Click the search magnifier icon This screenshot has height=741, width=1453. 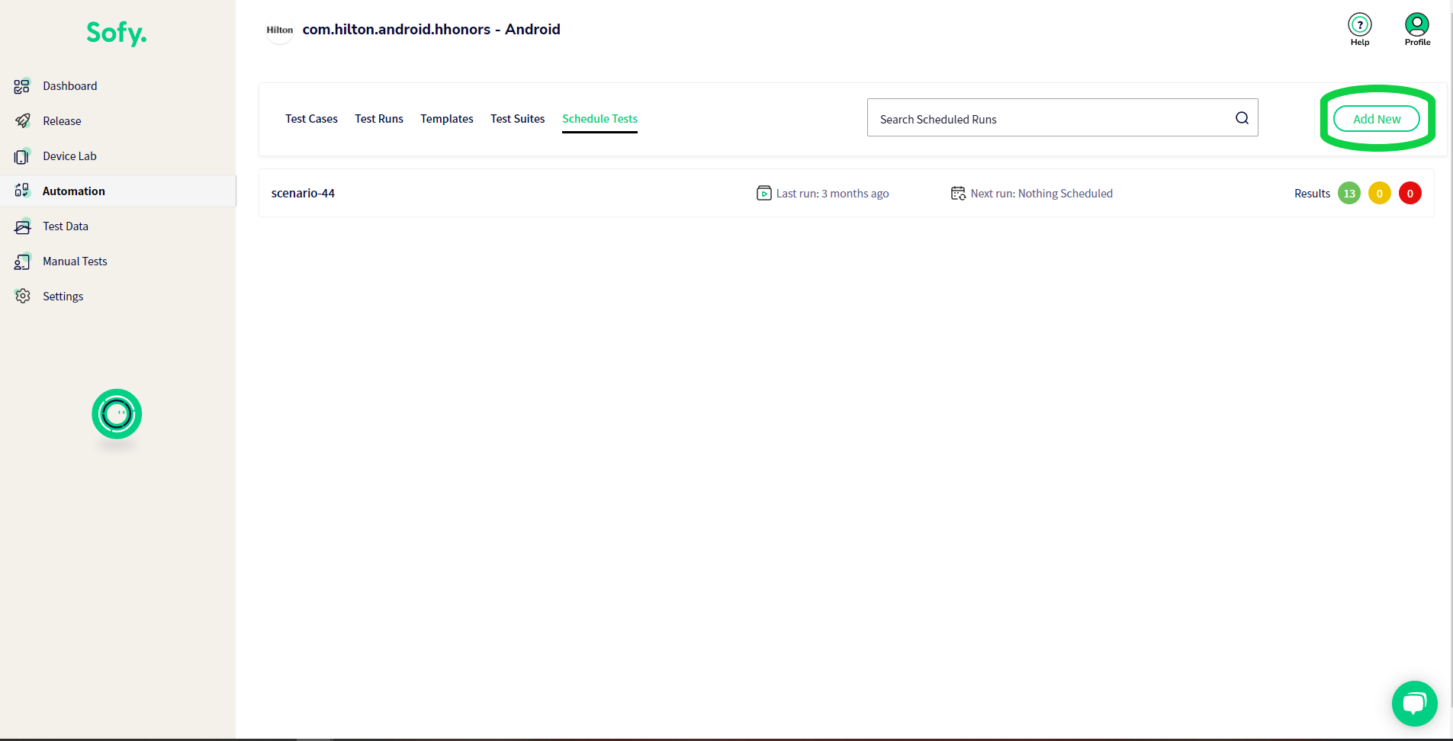(x=1242, y=117)
